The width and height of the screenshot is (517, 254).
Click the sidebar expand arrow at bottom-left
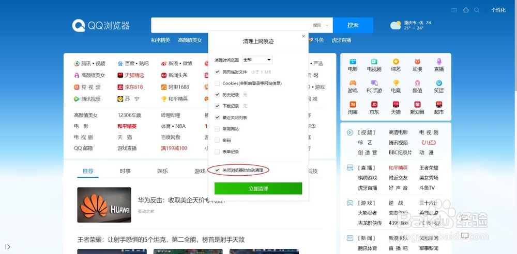tap(8, 246)
